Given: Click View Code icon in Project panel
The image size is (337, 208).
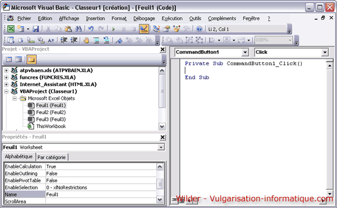Looking at the screenshot, I should pos(9,59).
